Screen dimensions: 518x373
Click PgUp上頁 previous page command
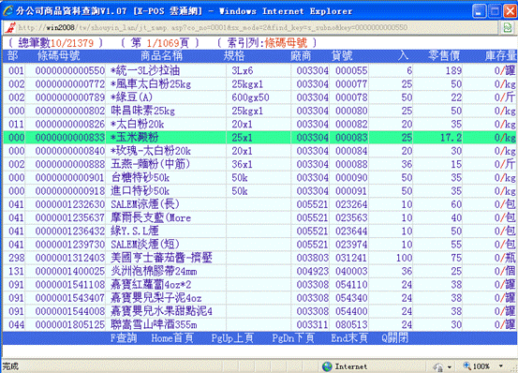tap(232, 338)
